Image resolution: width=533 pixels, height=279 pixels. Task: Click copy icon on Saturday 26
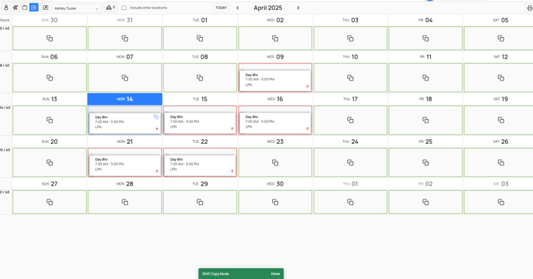tap(500, 163)
